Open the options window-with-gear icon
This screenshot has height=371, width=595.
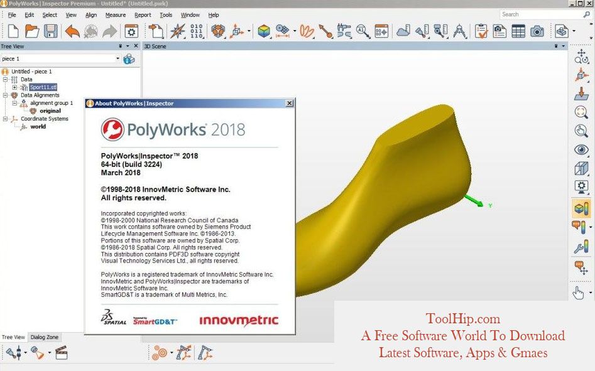pyautogui.click(x=131, y=31)
